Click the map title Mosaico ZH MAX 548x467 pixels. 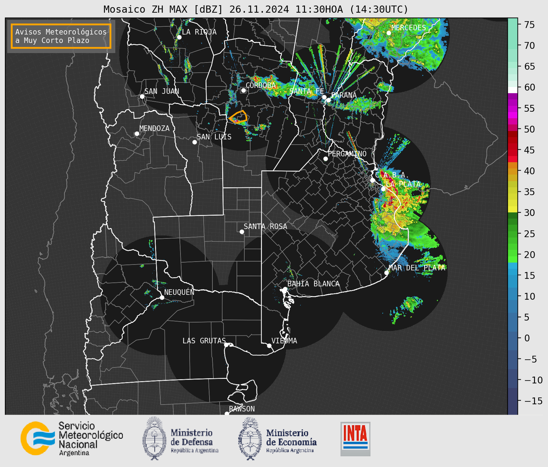click(256, 9)
